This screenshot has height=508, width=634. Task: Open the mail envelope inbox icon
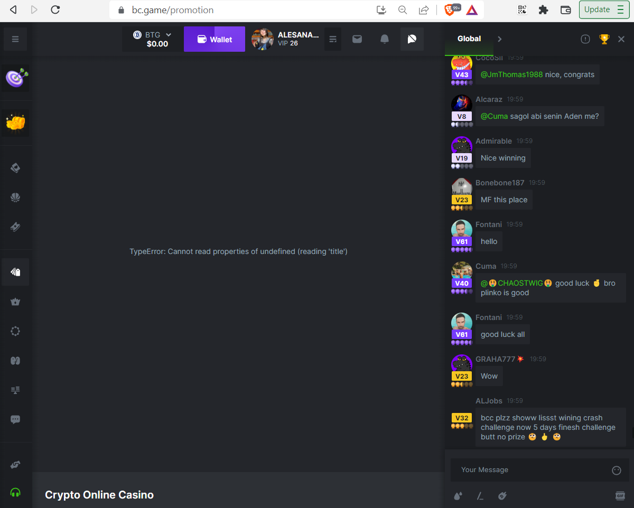point(357,39)
